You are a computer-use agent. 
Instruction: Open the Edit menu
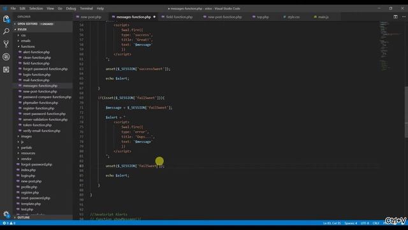coord(22,8)
